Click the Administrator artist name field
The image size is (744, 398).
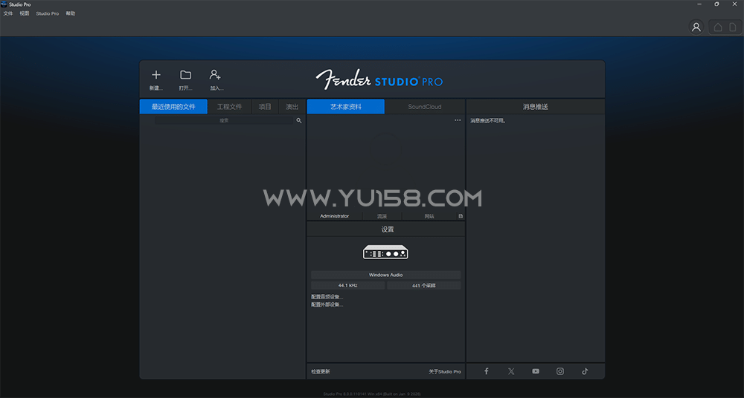tap(335, 216)
